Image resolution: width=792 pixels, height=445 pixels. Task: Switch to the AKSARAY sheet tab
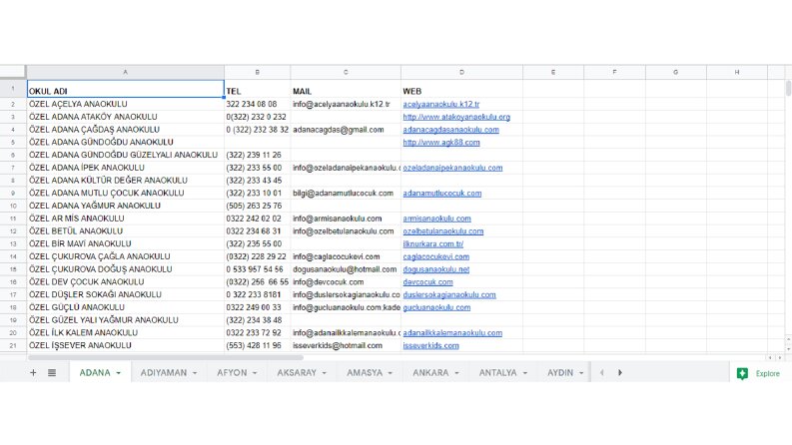click(x=297, y=373)
